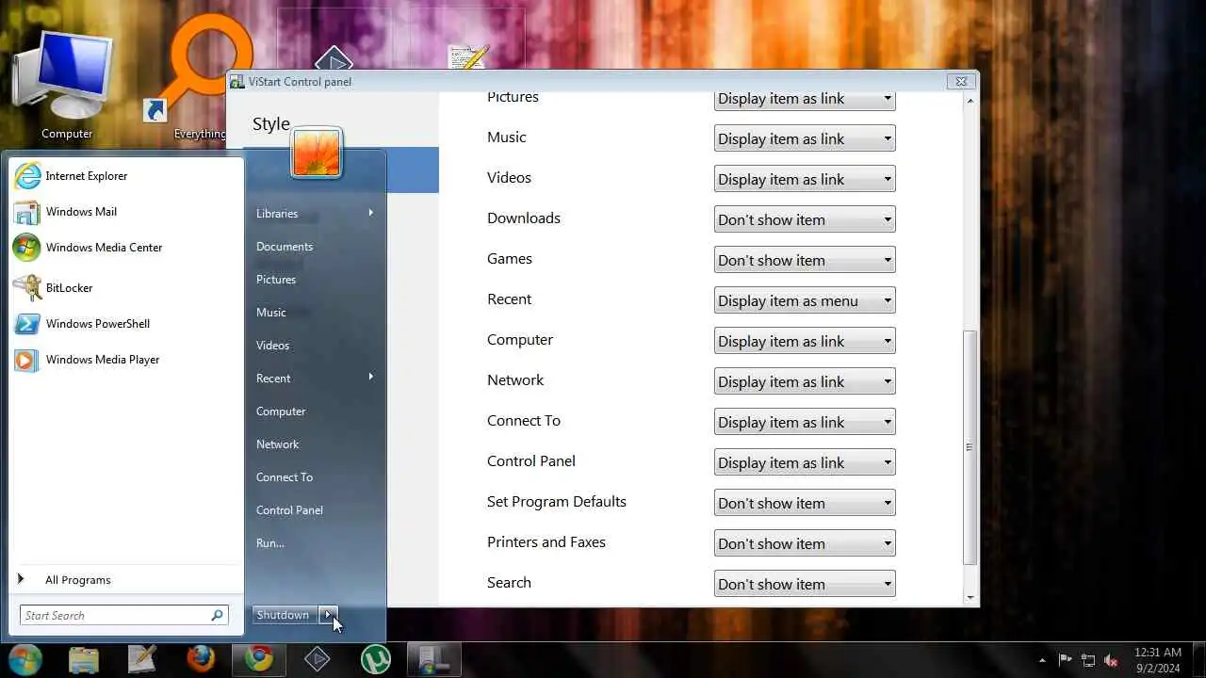Change the Computer display option dropdown
The height and width of the screenshot is (678, 1206).
(x=805, y=341)
